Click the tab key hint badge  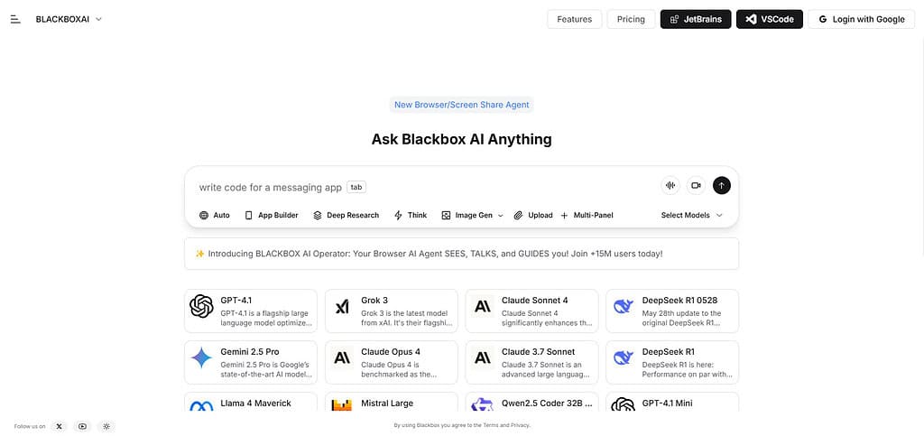[356, 188]
